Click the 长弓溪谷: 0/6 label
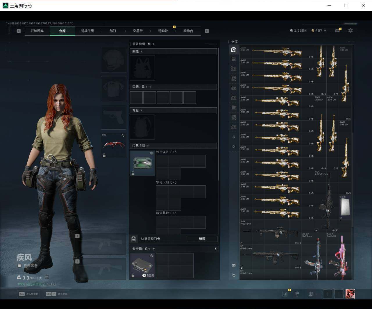372x309 pixels. [x=166, y=152]
